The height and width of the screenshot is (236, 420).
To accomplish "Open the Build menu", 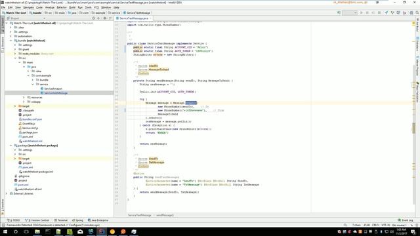I will 72,7.
